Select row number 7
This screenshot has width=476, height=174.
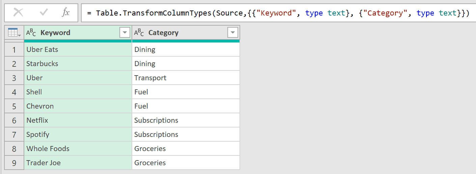(x=14, y=135)
